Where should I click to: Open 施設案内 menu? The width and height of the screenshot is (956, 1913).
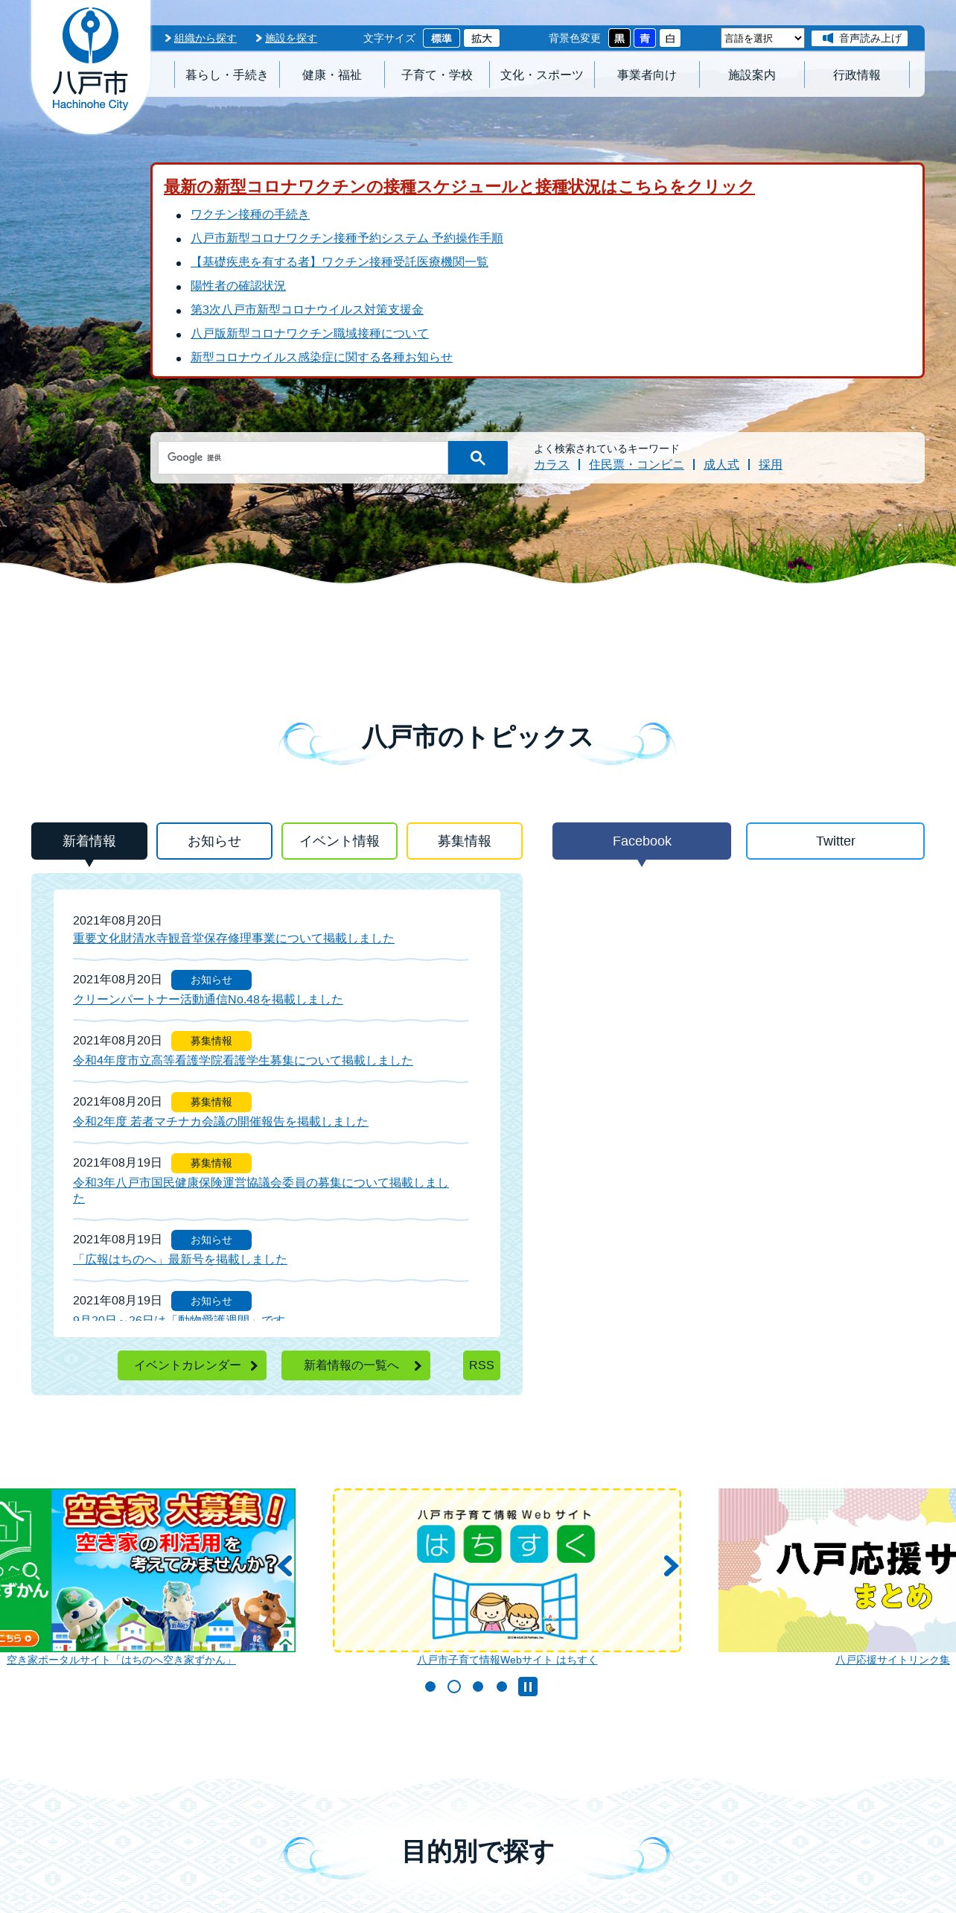752,74
